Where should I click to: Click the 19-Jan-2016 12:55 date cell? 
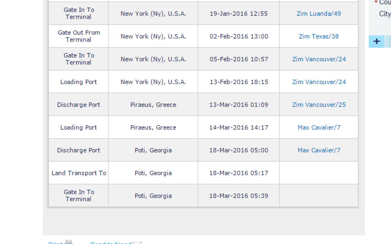[x=239, y=14]
